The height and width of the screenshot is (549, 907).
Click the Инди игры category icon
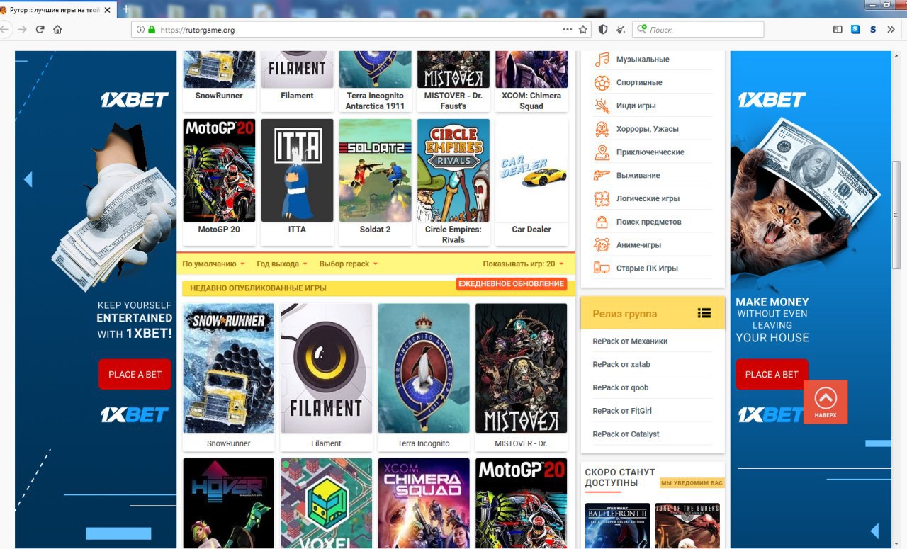click(602, 106)
